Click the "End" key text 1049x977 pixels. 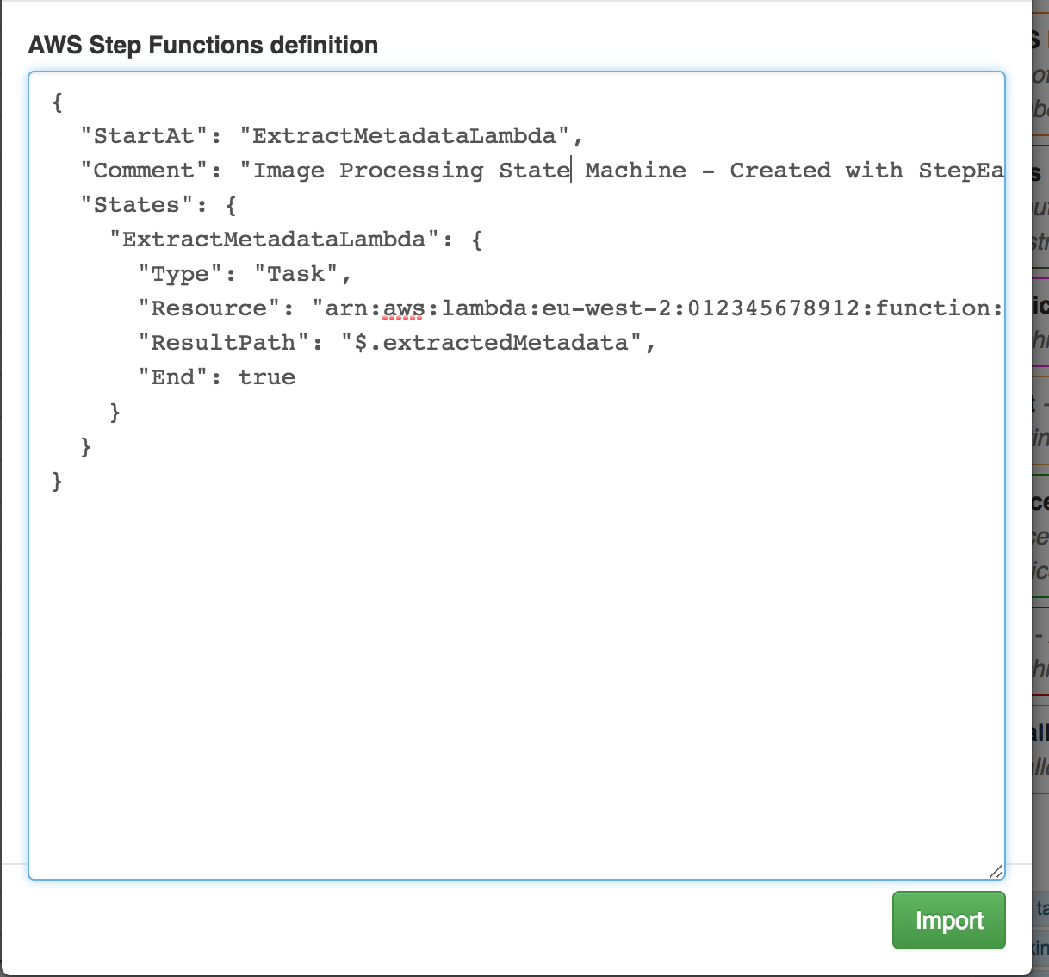pyautogui.click(x=173, y=377)
